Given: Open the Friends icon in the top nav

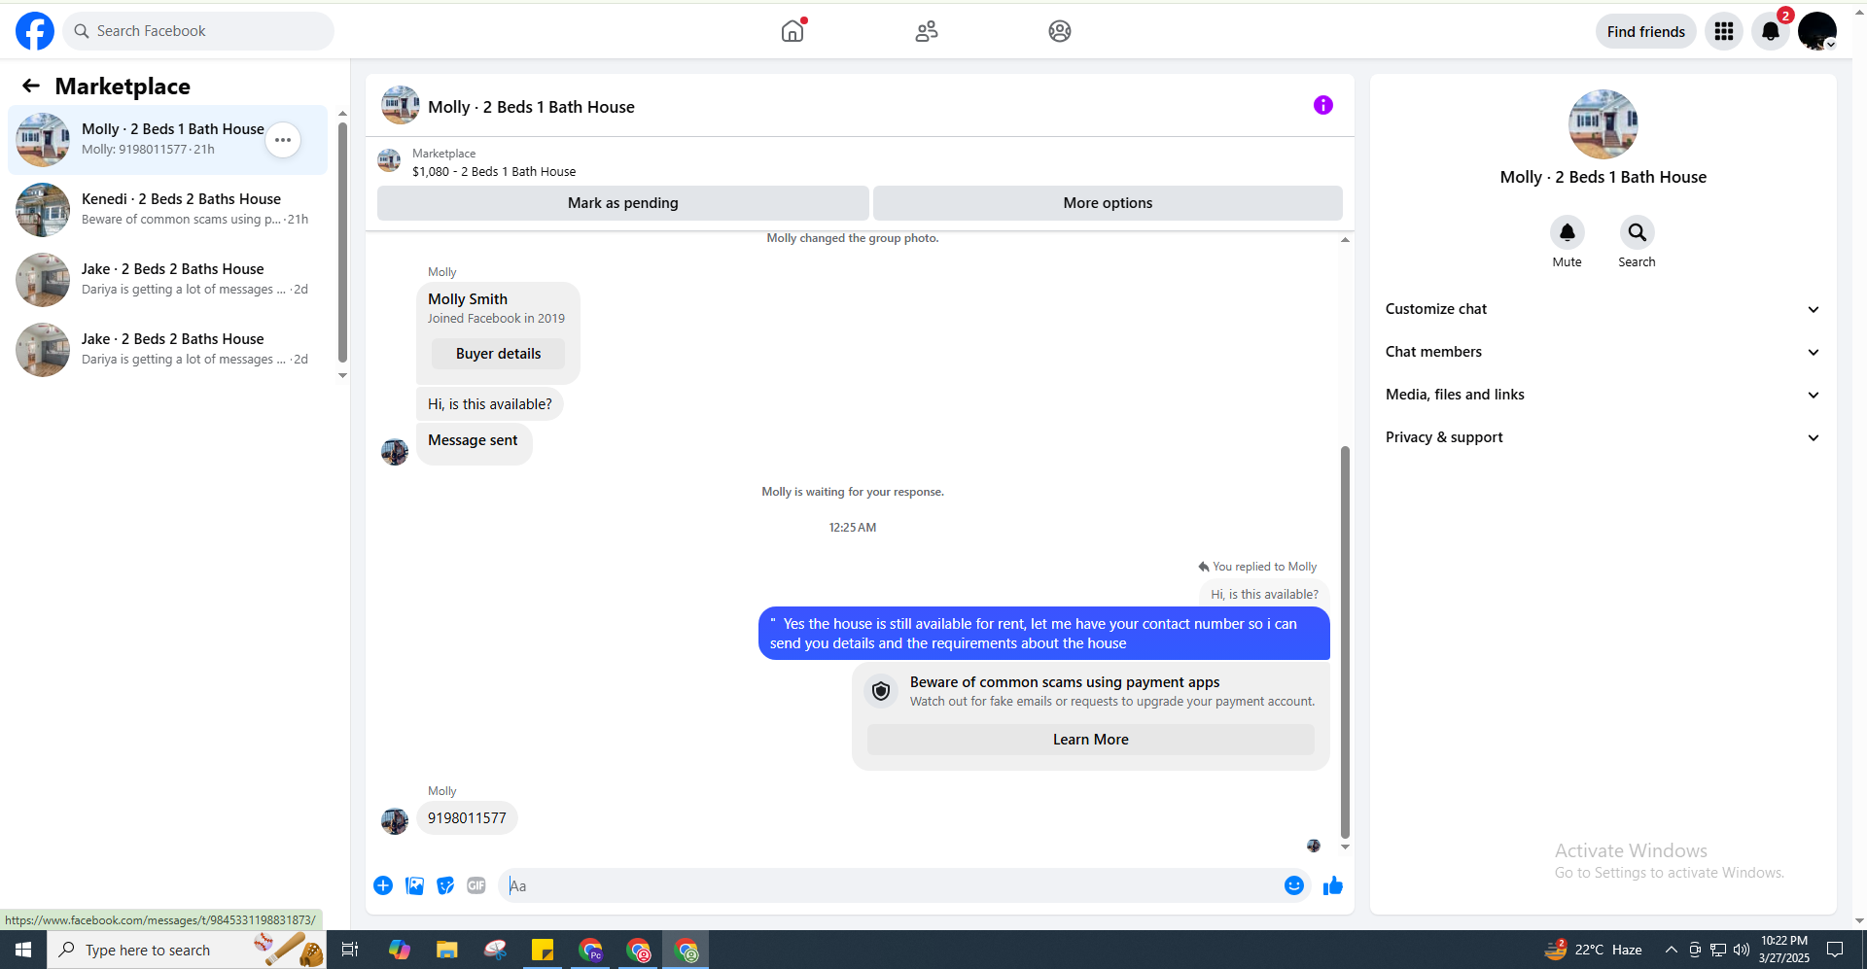Looking at the screenshot, I should click(927, 31).
